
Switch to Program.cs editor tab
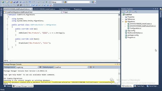click(x=78, y=9)
